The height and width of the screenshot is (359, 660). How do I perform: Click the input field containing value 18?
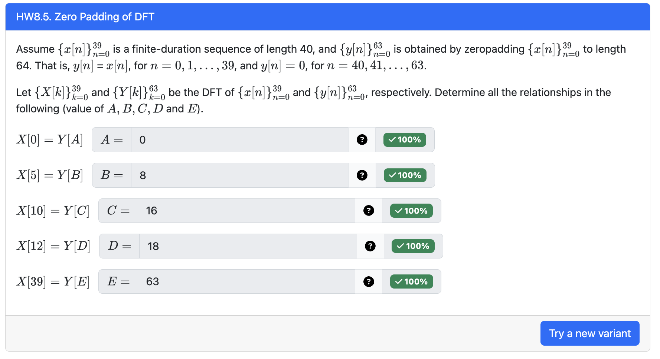pos(247,246)
